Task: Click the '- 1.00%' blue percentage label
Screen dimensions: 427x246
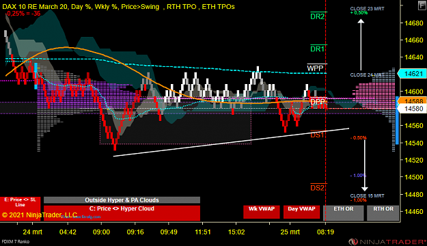Action: pos(358,176)
